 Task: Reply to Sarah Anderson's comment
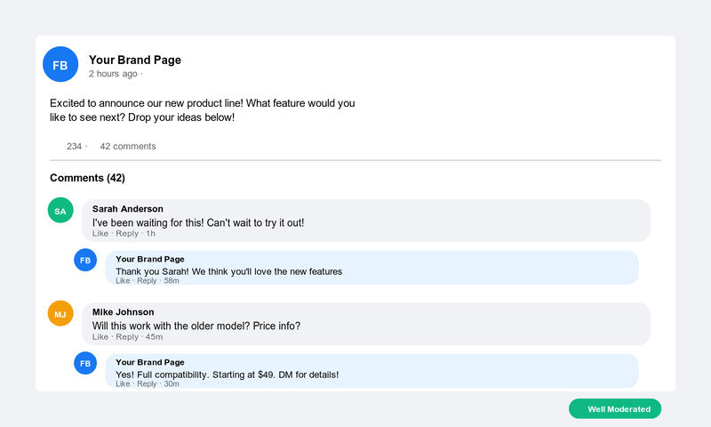pos(127,234)
